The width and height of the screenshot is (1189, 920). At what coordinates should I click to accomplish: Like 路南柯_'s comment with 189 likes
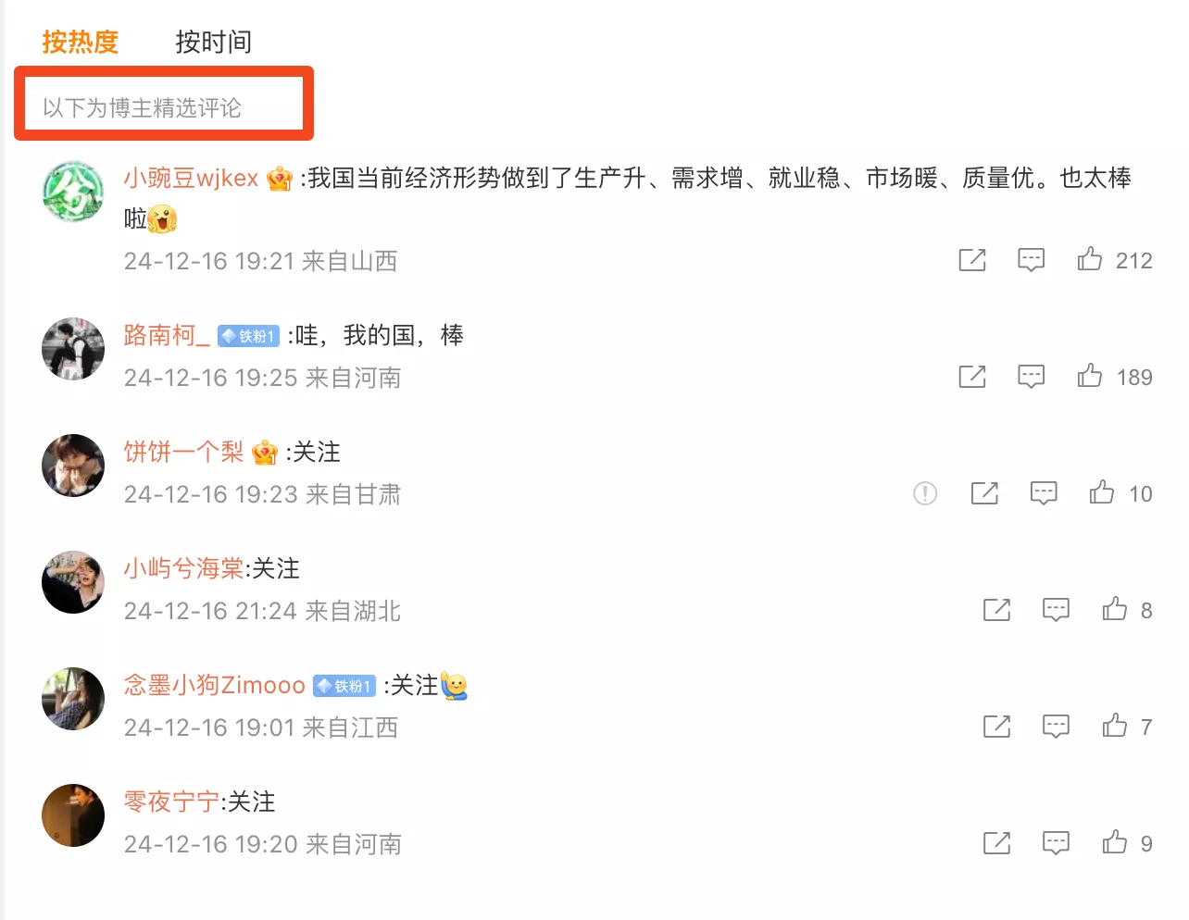tap(1090, 376)
